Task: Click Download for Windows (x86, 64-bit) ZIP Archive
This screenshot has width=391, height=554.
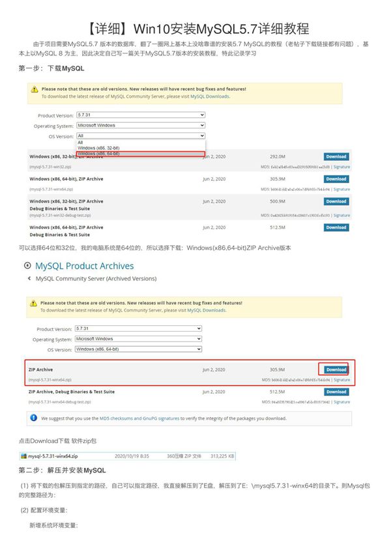Action: (336, 179)
